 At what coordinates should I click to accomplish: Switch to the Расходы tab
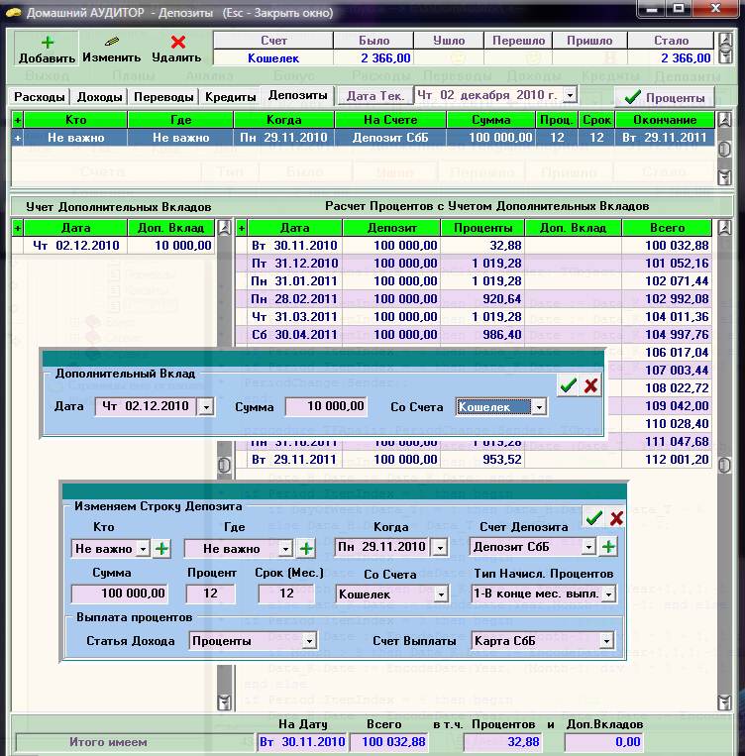pos(40,97)
